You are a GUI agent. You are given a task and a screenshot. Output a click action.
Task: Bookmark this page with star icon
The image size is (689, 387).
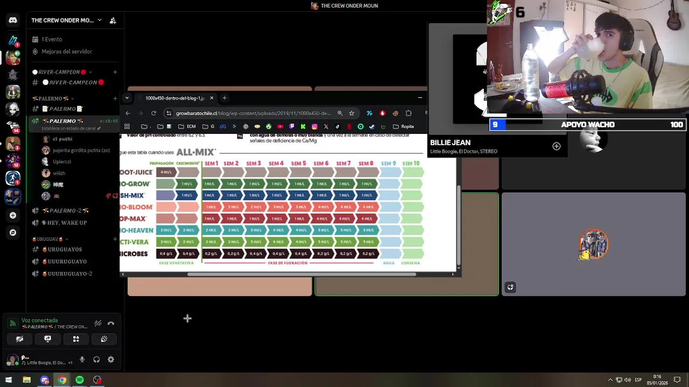click(351, 113)
